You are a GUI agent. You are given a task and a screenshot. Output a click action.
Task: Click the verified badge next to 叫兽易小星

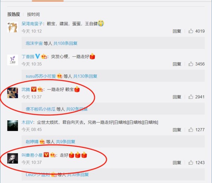point(46,155)
